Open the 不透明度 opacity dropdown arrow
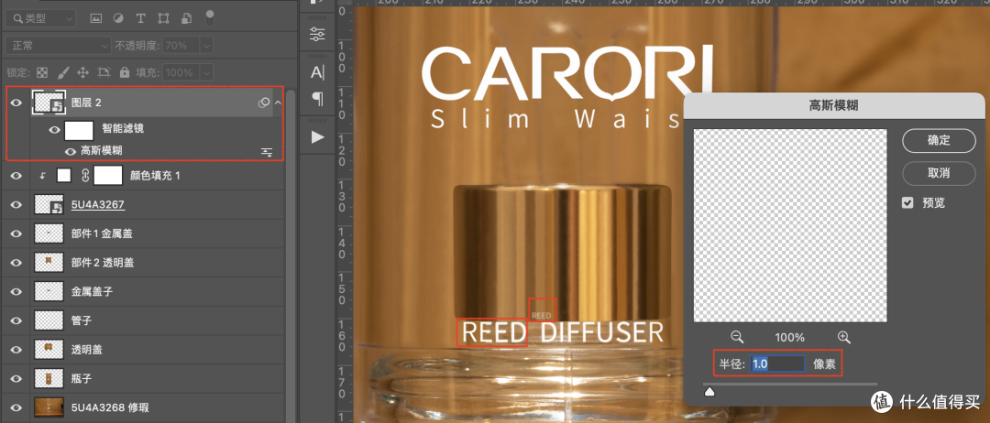The height and width of the screenshot is (423, 990). click(206, 46)
